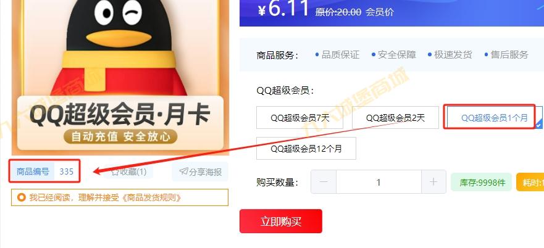
Task: Click the 库存:9998件 stock badge
Action: [x=481, y=182]
